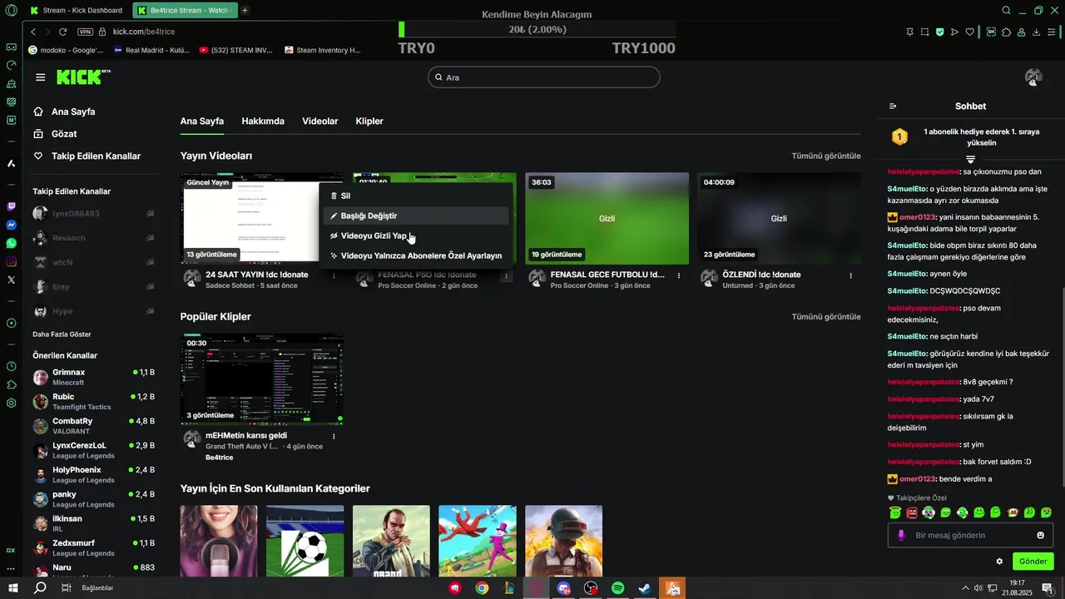Open X (Twitter) icon in Opera sidebar
Screen dimensions: 1065x599
11,280
